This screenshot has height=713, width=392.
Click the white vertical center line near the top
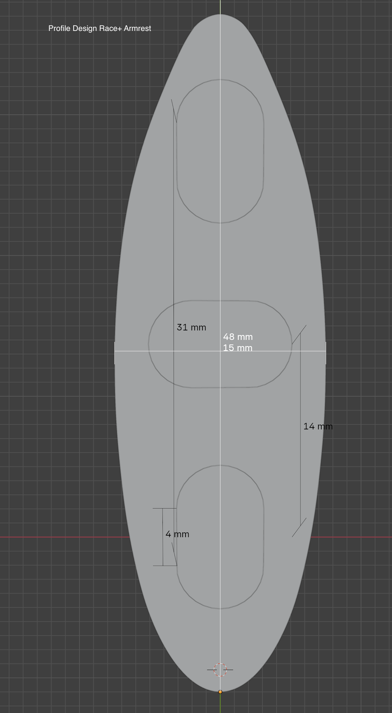click(x=220, y=7)
